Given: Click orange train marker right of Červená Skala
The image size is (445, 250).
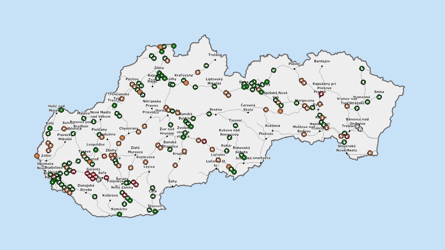Looking at the screenshot, I should click(266, 110).
